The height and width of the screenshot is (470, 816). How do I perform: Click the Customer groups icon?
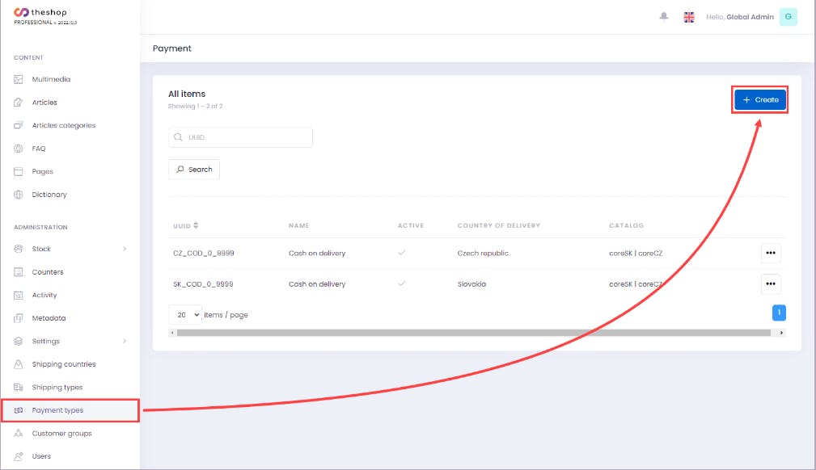[x=19, y=434]
